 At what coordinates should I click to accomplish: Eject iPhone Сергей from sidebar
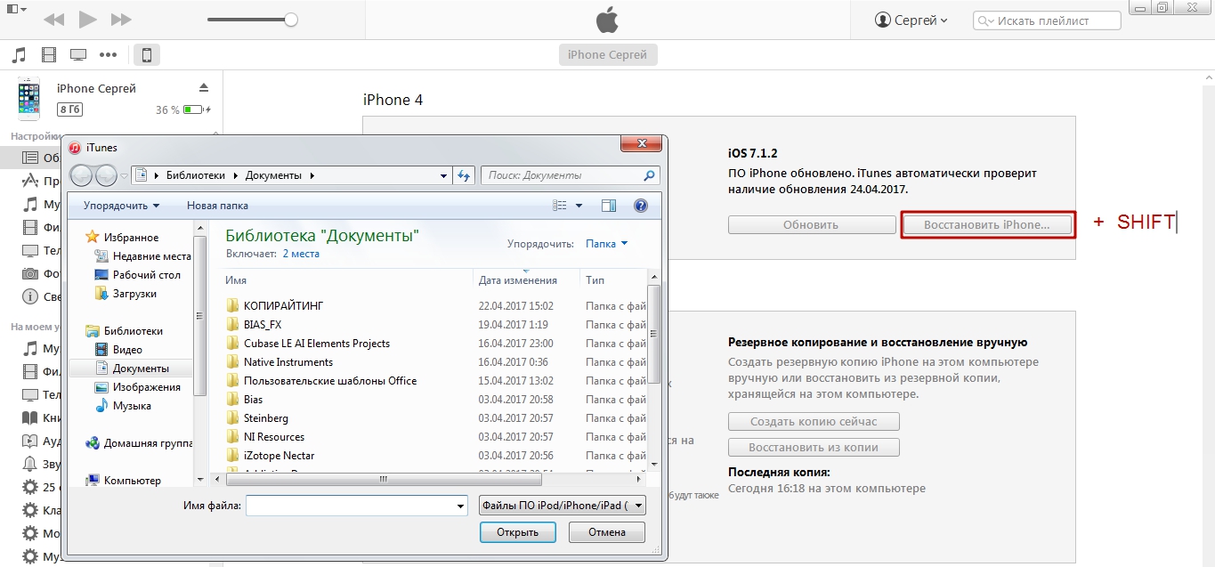(x=204, y=87)
